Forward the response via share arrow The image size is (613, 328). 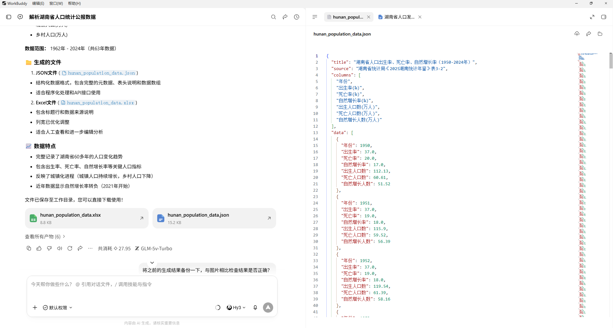click(80, 248)
